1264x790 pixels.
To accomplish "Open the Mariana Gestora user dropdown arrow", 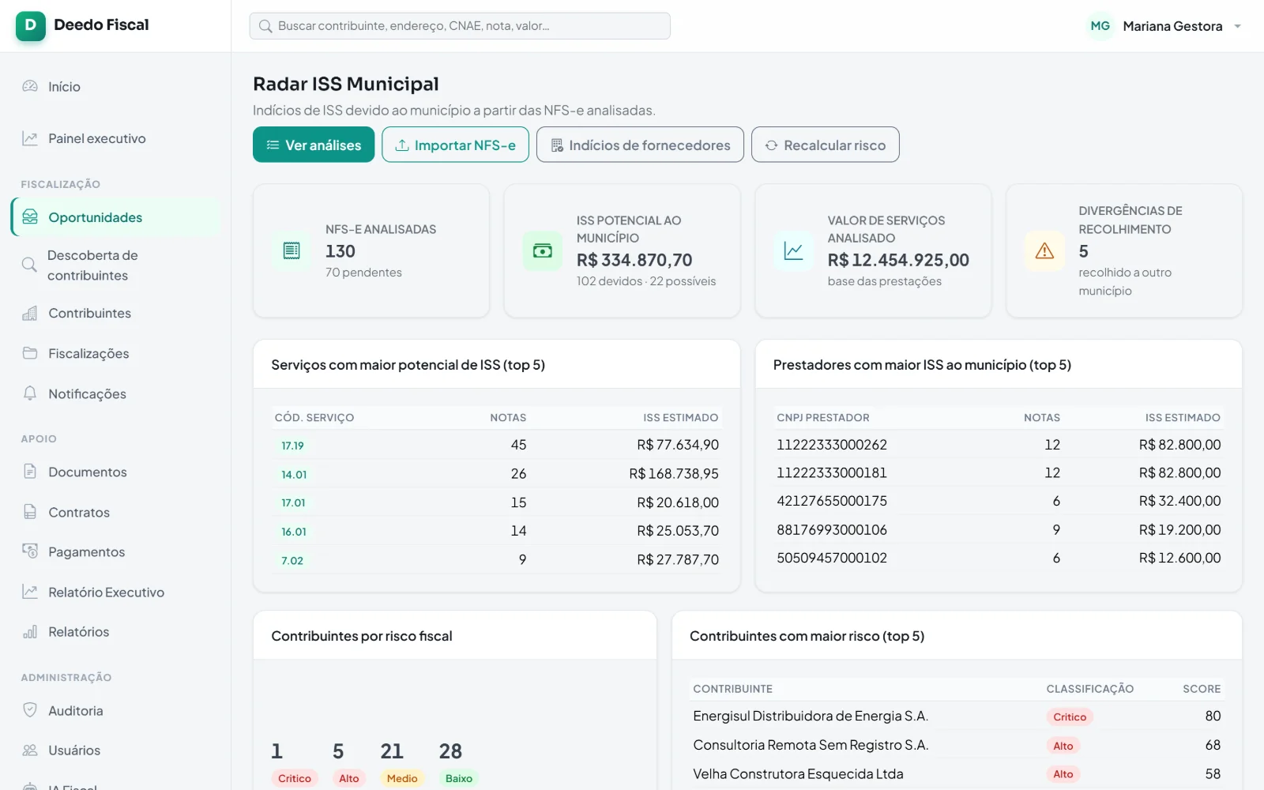I will (x=1237, y=26).
